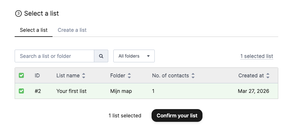Sort by List name arrows icon
Viewport: 291px width, 132px height.
pos(84,76)
